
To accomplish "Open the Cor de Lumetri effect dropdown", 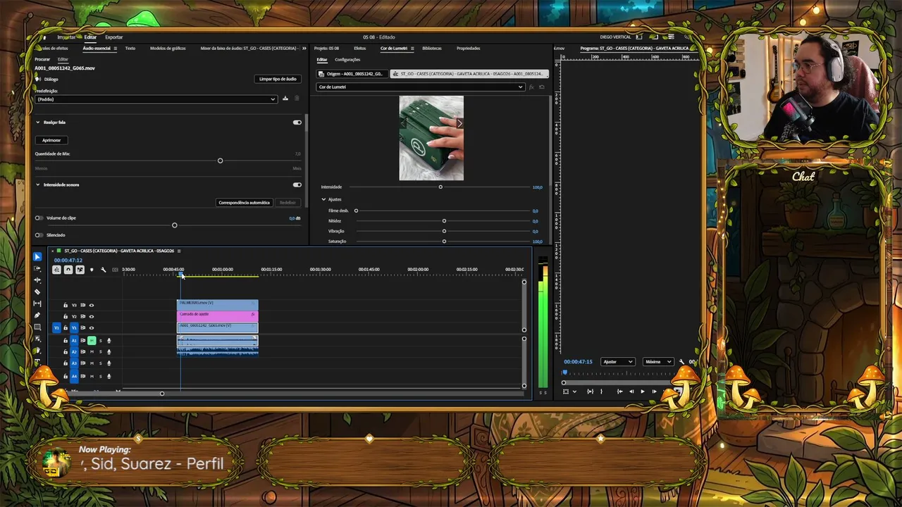I will tap(421, 87).
